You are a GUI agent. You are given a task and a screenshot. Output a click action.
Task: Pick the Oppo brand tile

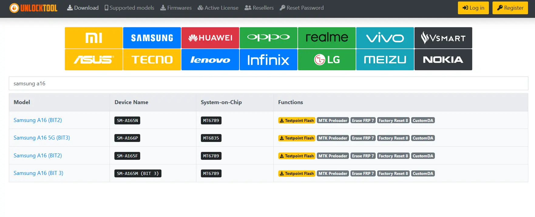269,38
